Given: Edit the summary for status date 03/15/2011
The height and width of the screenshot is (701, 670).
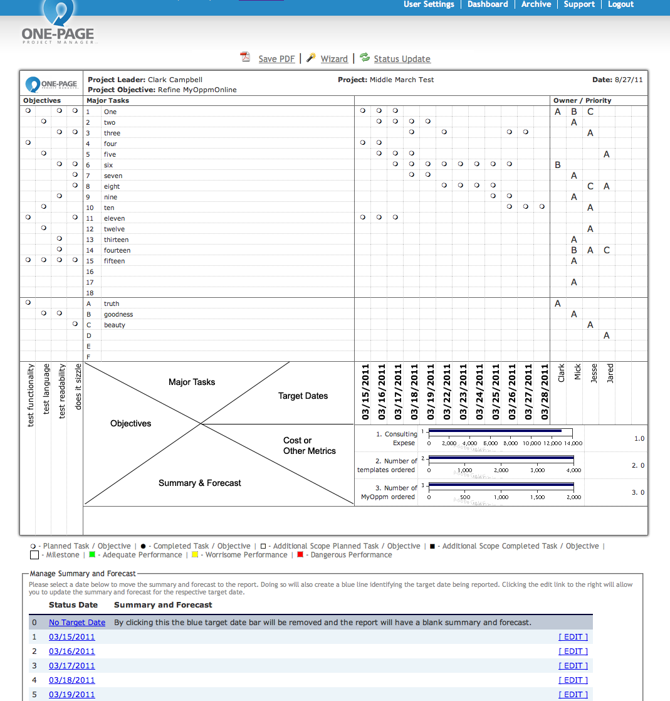Looking at the screenshot, I should tap(573, 636).
